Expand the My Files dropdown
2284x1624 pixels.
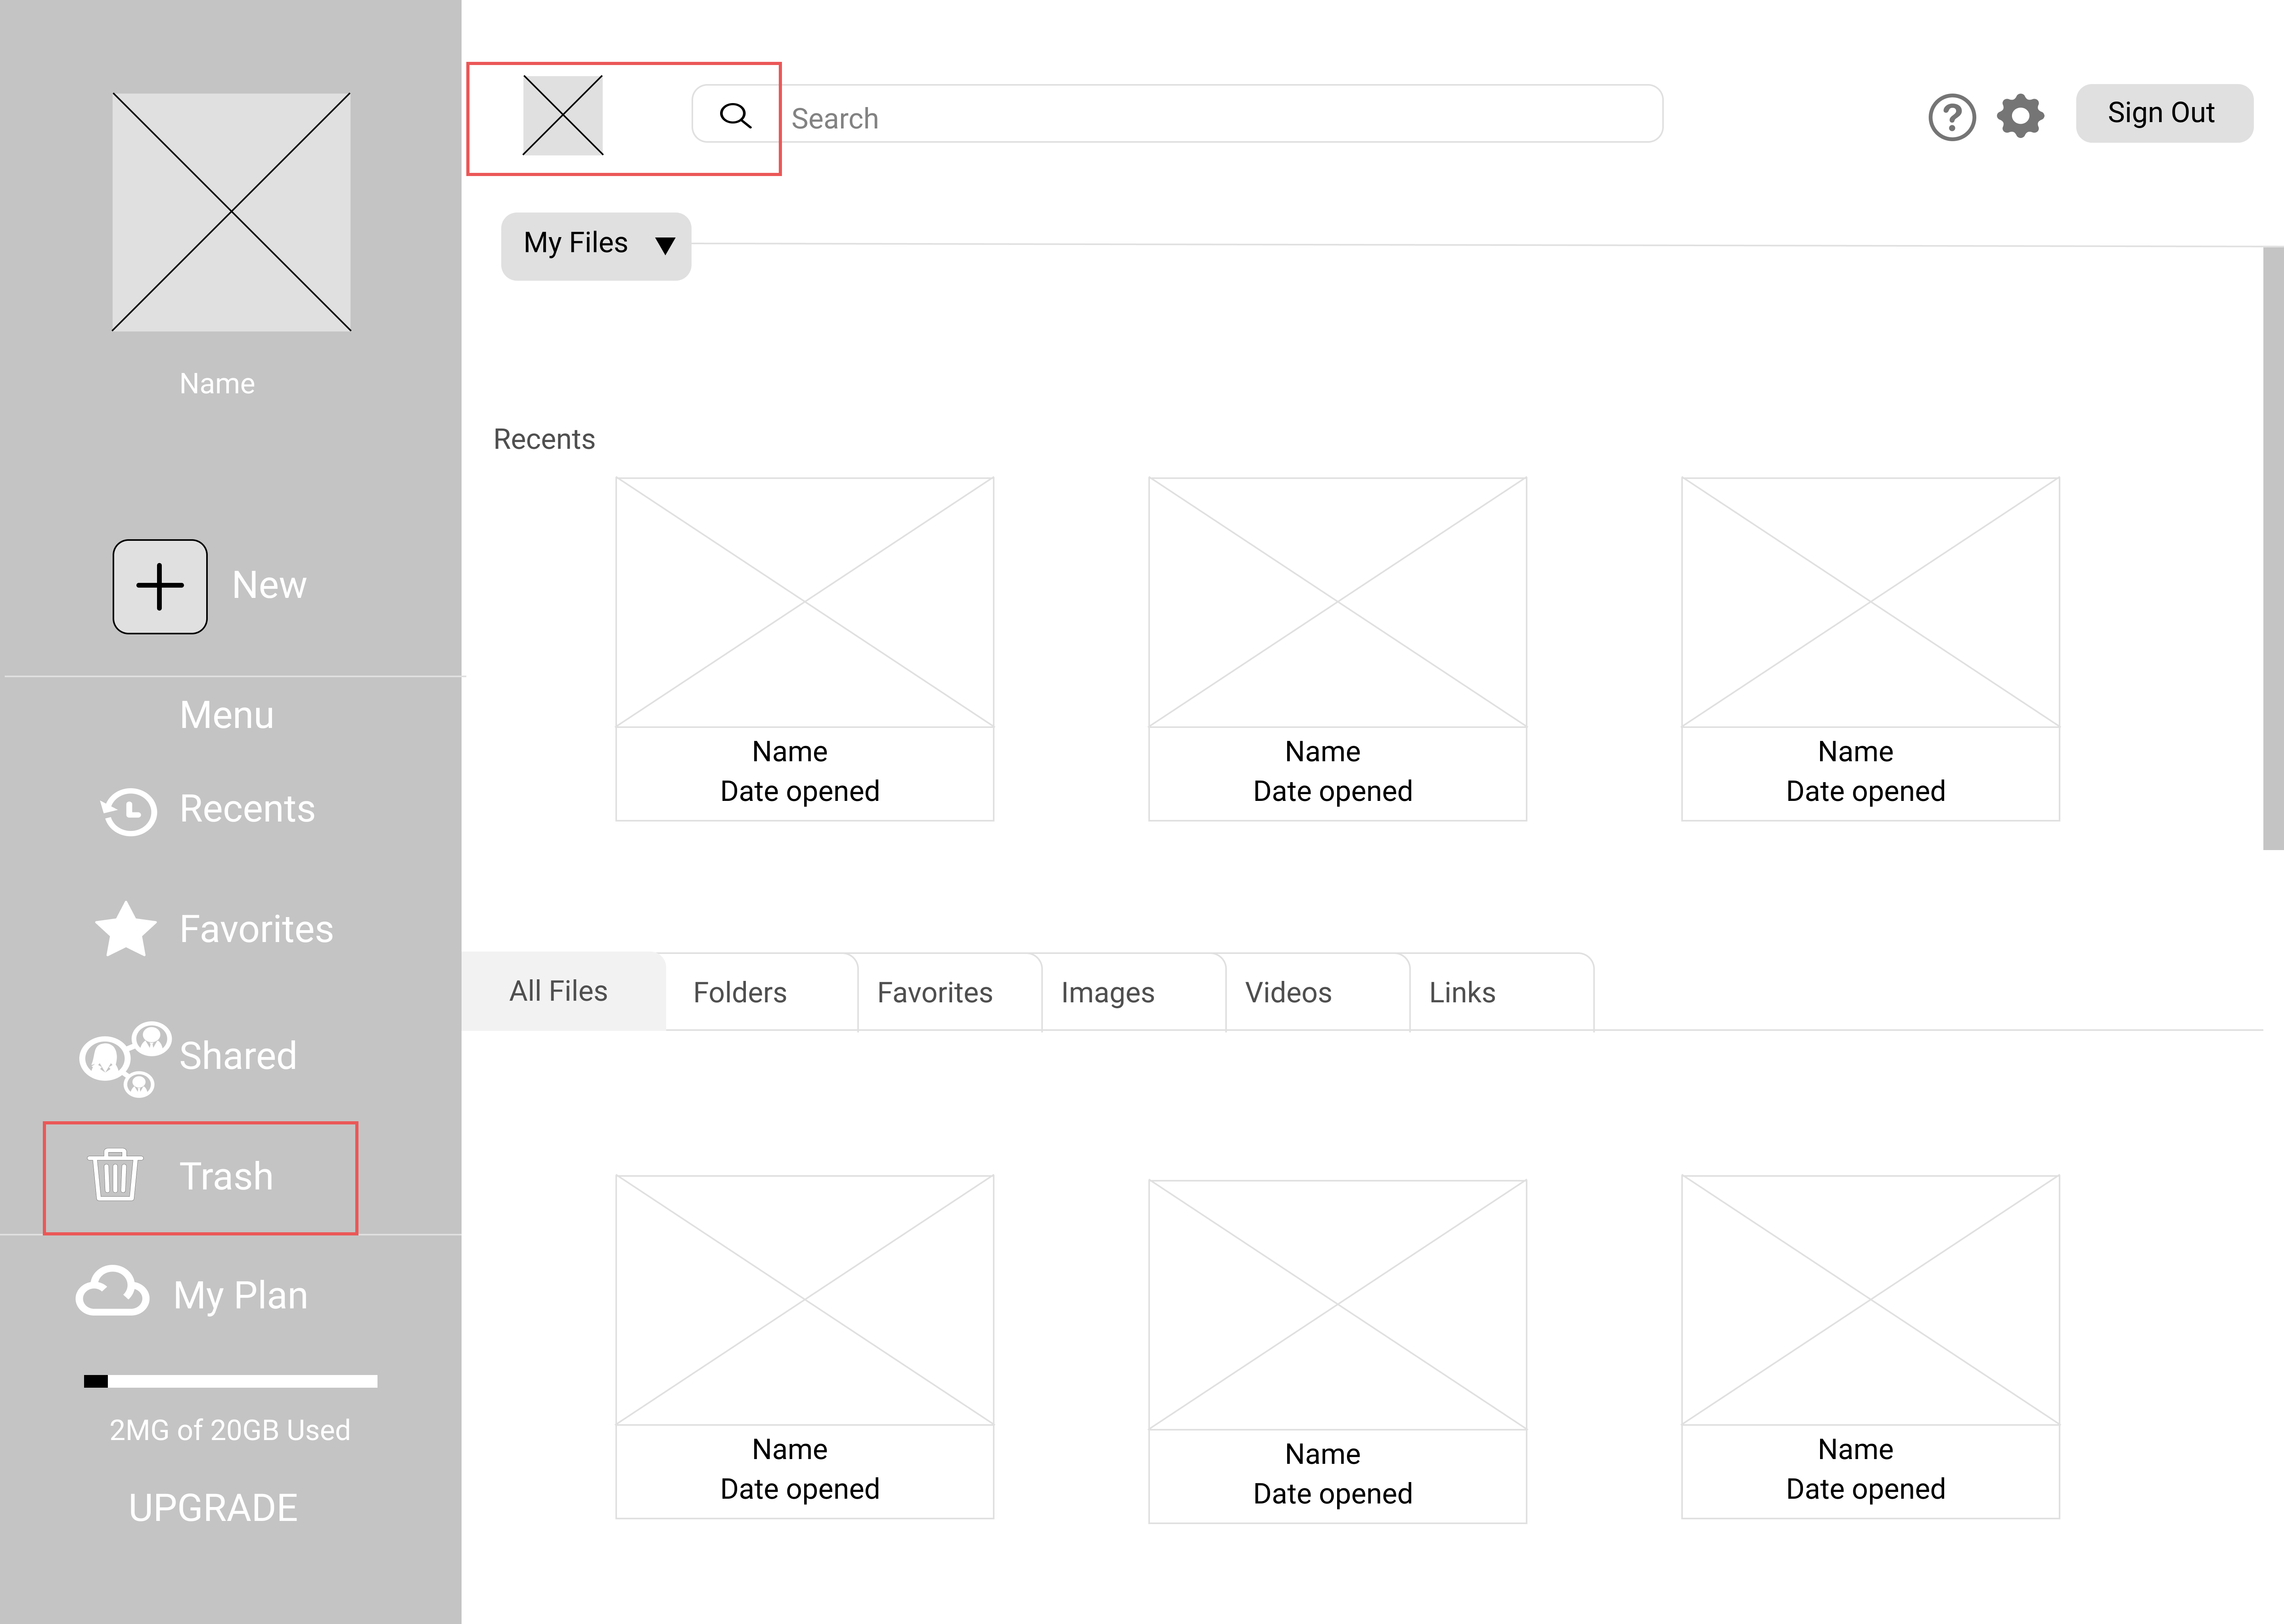[x=596, y=246]
